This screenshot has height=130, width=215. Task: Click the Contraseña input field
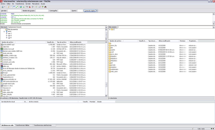tap(64, 11)
